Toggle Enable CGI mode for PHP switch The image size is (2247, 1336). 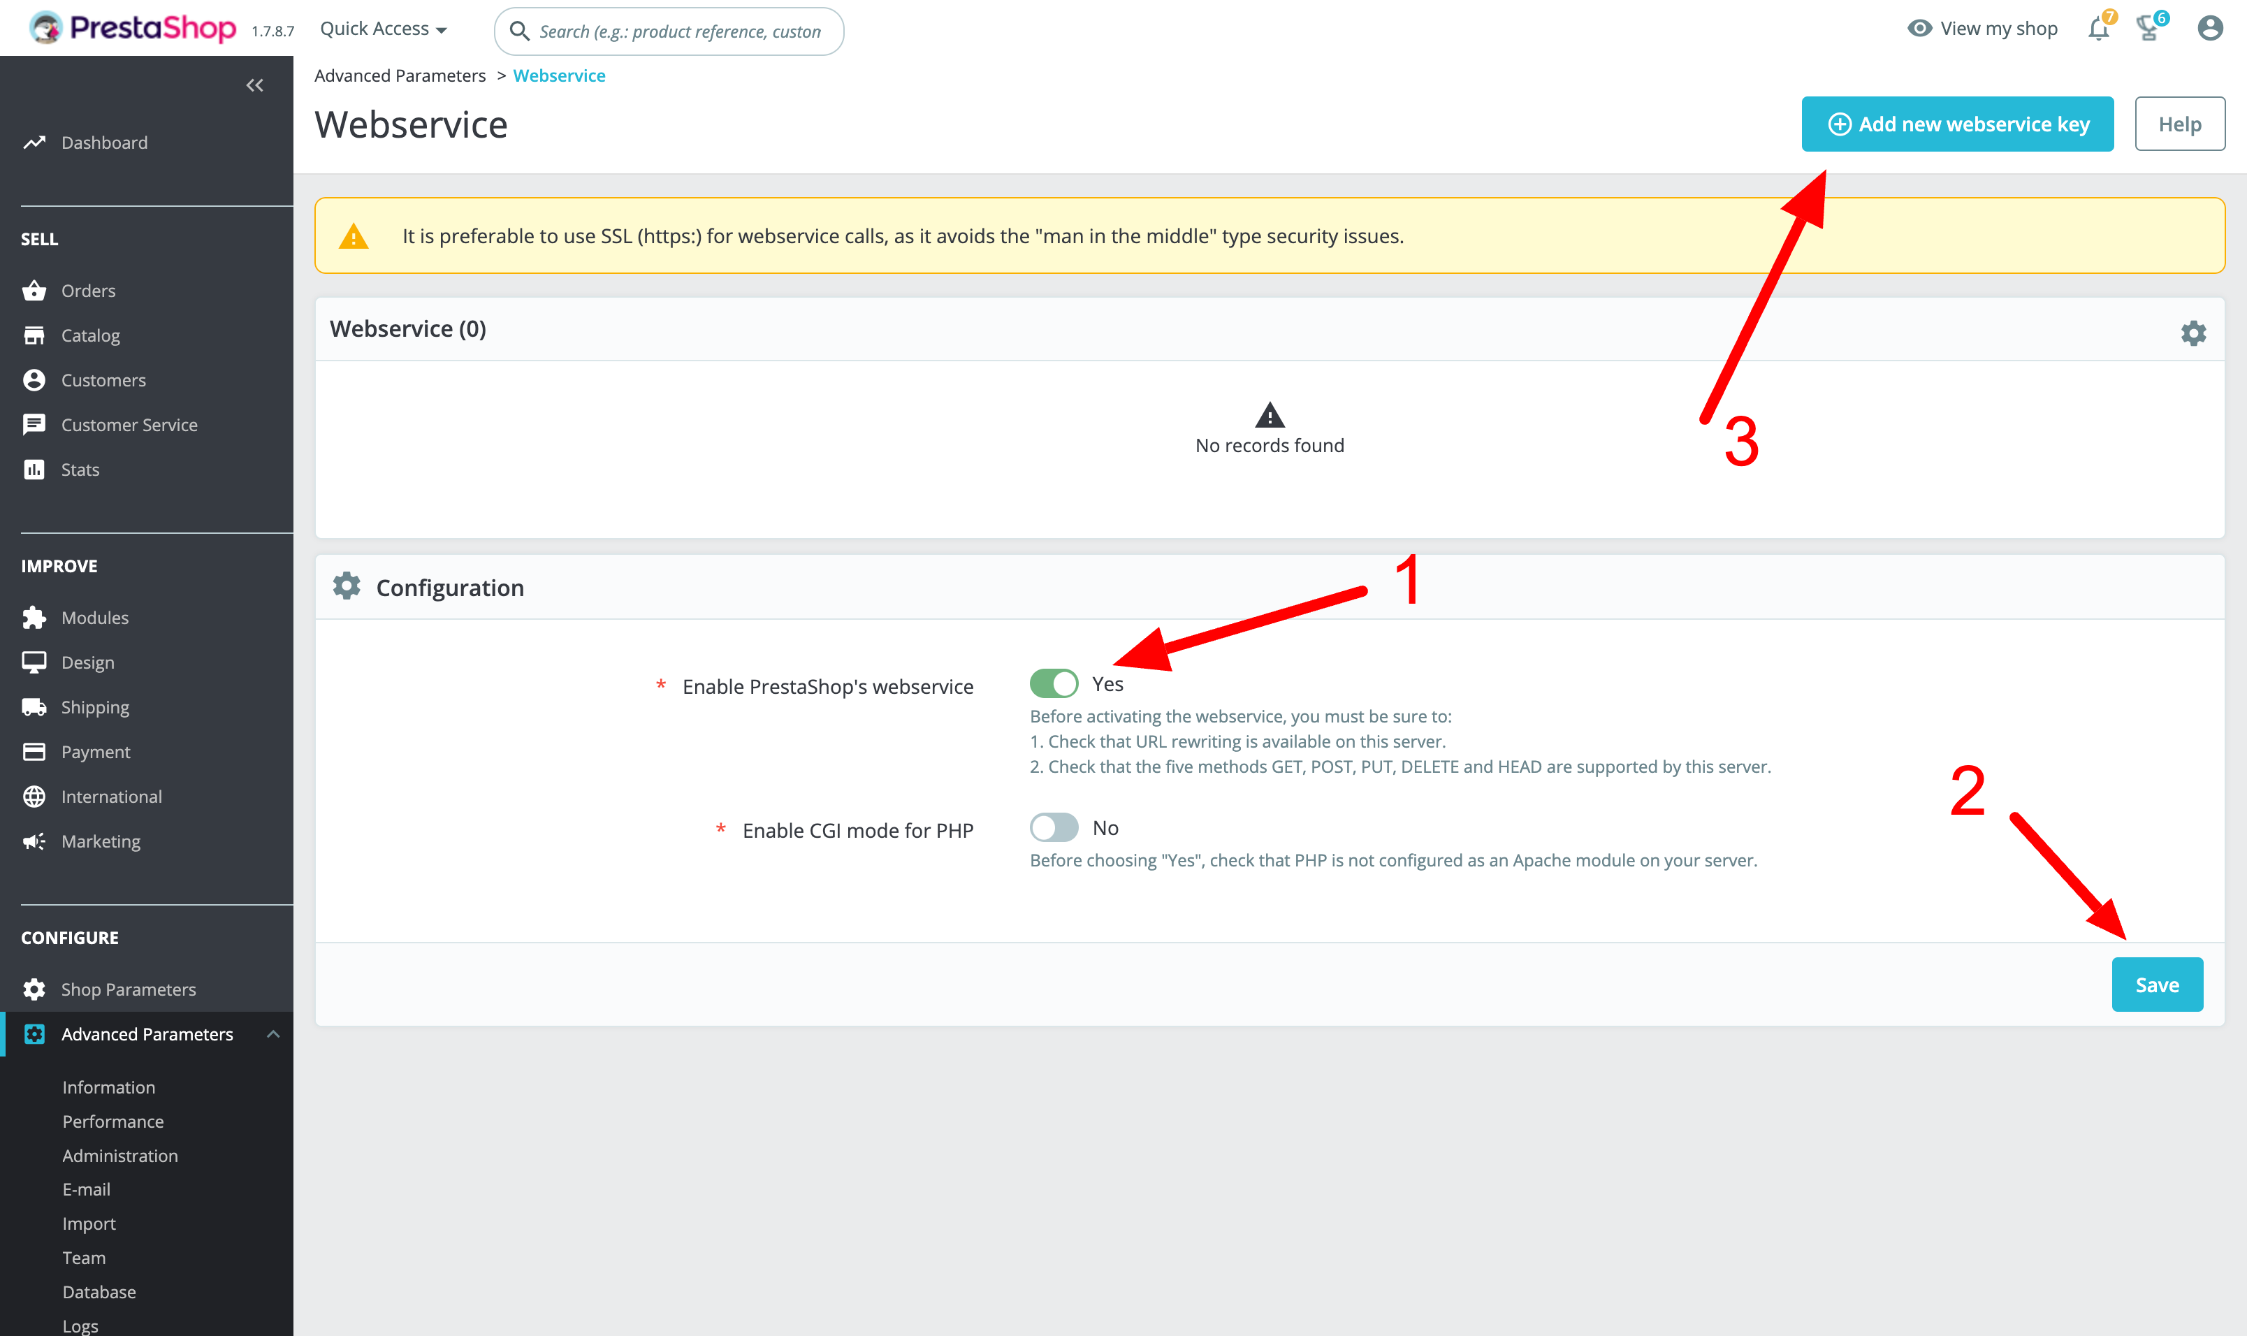[x=1054, y=827]
